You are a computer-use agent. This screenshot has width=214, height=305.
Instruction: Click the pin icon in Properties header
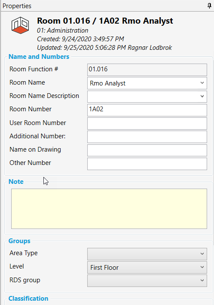click(209, 6)
